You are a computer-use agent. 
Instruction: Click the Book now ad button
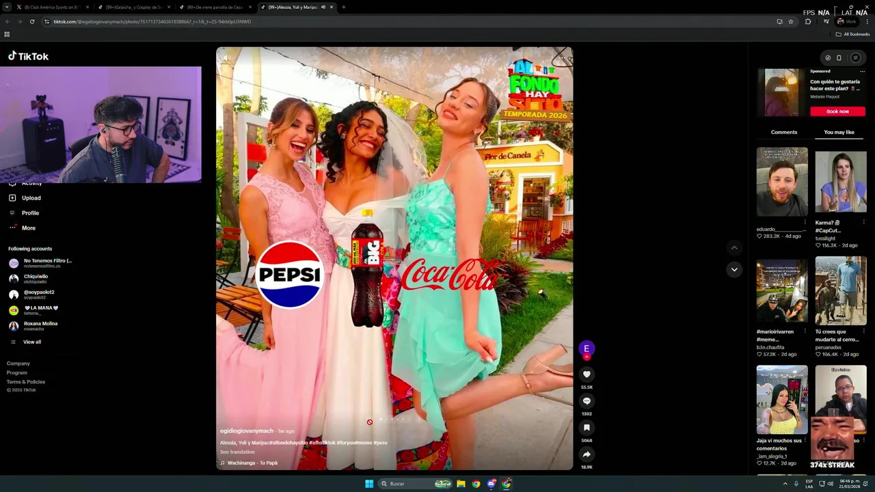coord(837,111)
